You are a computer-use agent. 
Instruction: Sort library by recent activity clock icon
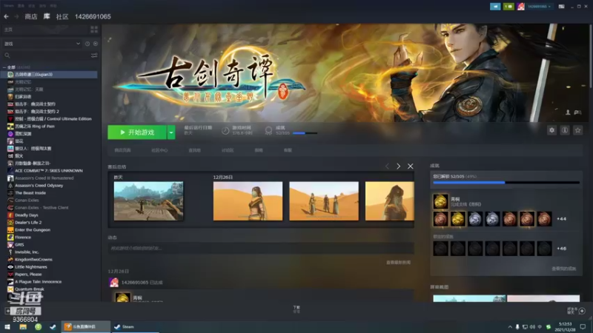[87, 44]
